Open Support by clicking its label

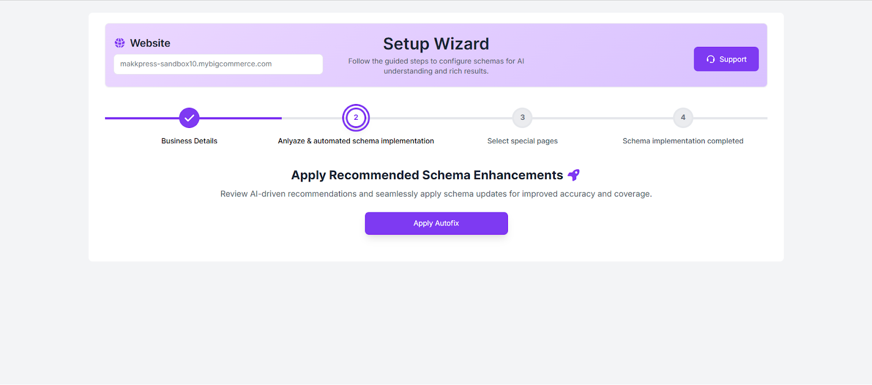click(x=732, y=59)
